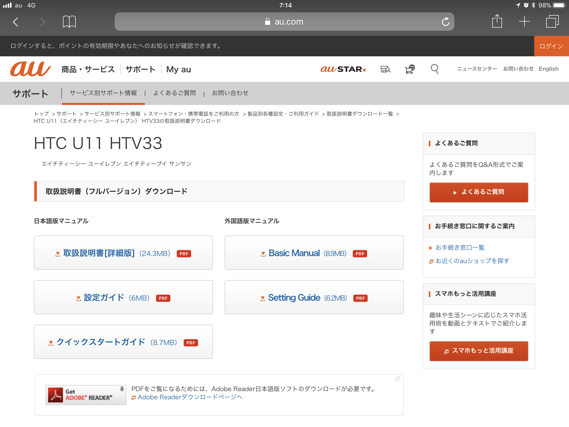The width and height of the screenshot is (569, 427).
Task: Click PDF badge beside Setting Guide
Action: [360, 298]
